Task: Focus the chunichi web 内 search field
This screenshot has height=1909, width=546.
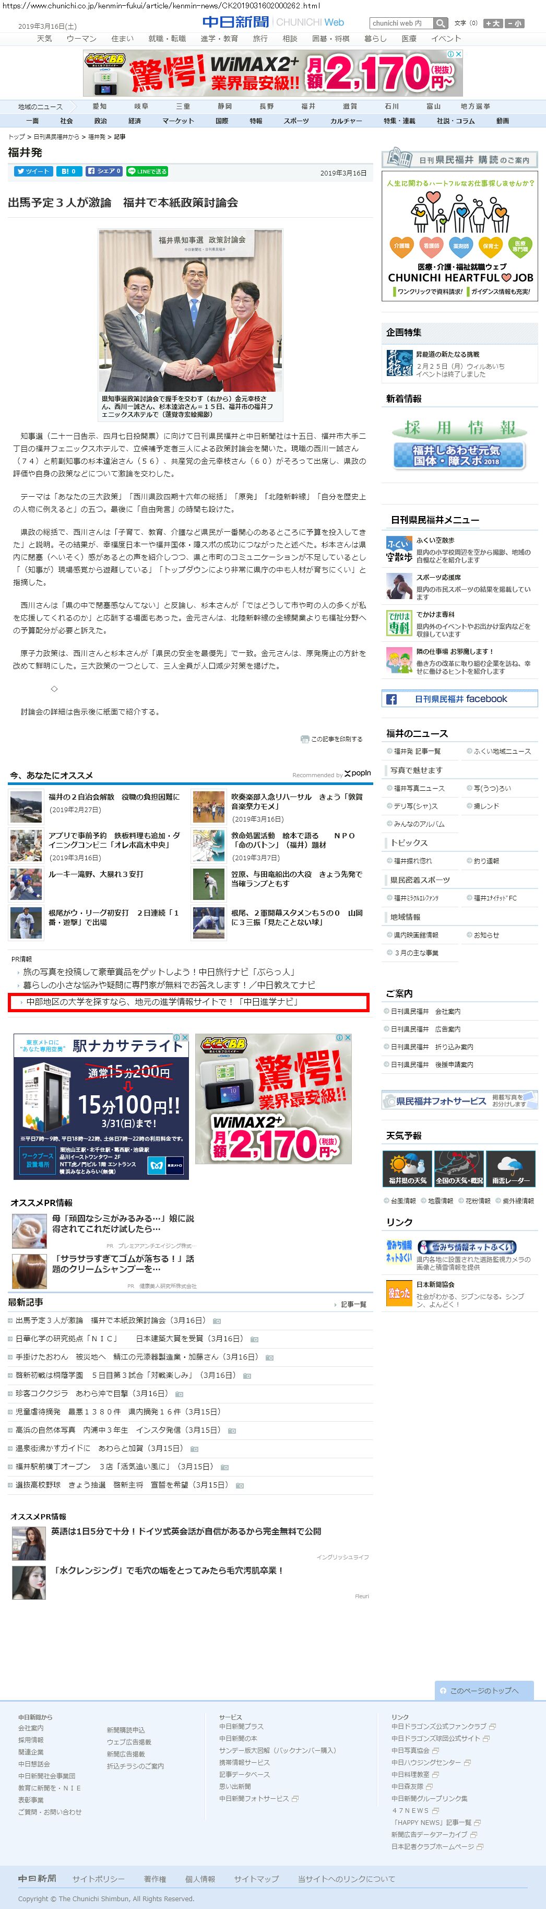Action: [x=401, y=23]
